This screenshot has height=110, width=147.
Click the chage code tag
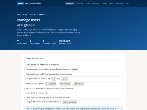pos(75,70)
